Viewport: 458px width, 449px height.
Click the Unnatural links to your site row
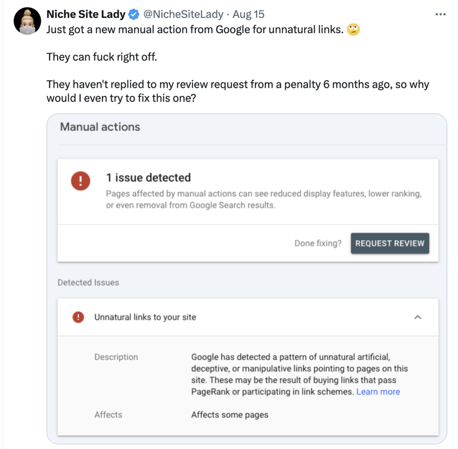tap(145, 317)
